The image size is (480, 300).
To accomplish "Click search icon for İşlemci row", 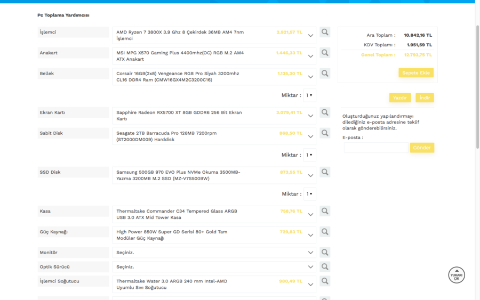I will (325, 32).
